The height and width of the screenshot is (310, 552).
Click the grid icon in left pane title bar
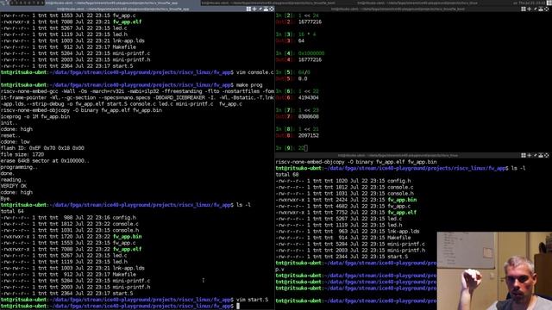pos(248,9)
